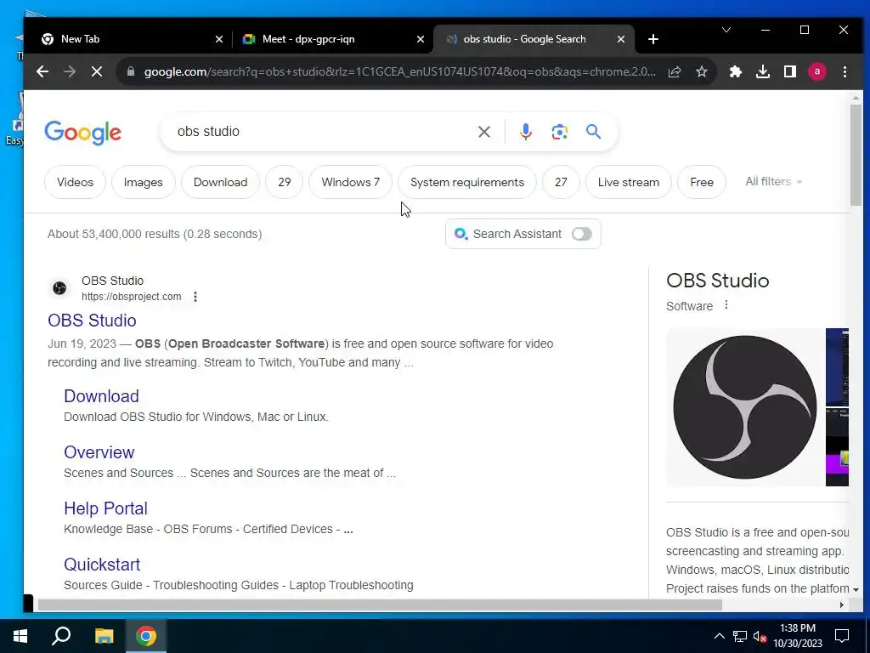Click the address bar URL
This screenshot has height=653, width=870.
399,71
